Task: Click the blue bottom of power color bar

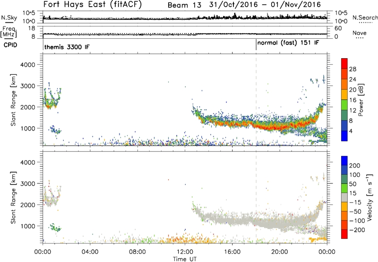Action: click(344, 136)
